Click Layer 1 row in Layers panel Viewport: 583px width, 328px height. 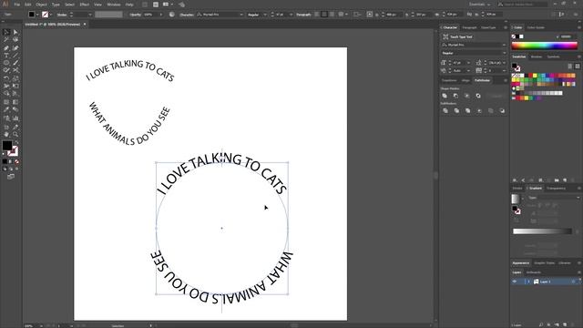coord(546,282)
